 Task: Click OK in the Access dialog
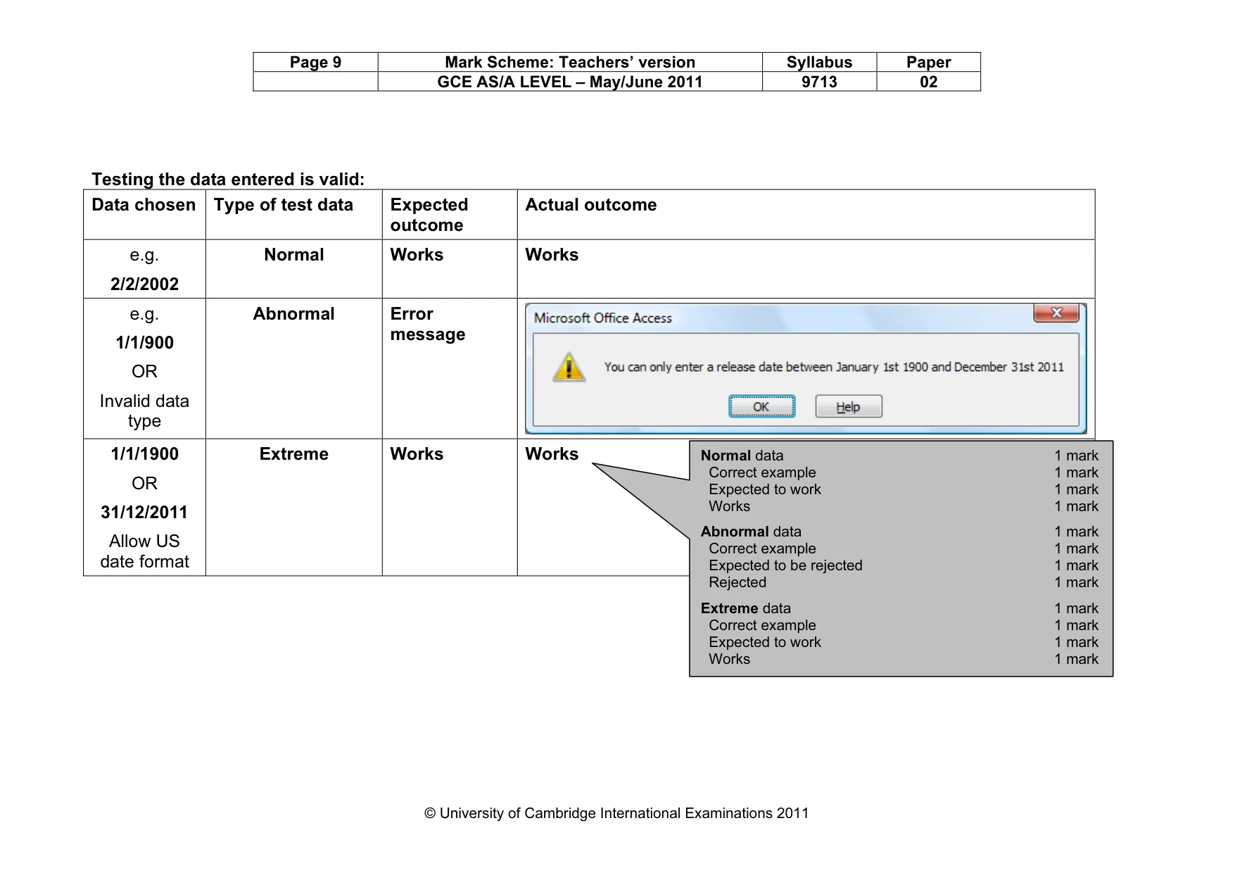coord(761,406)
